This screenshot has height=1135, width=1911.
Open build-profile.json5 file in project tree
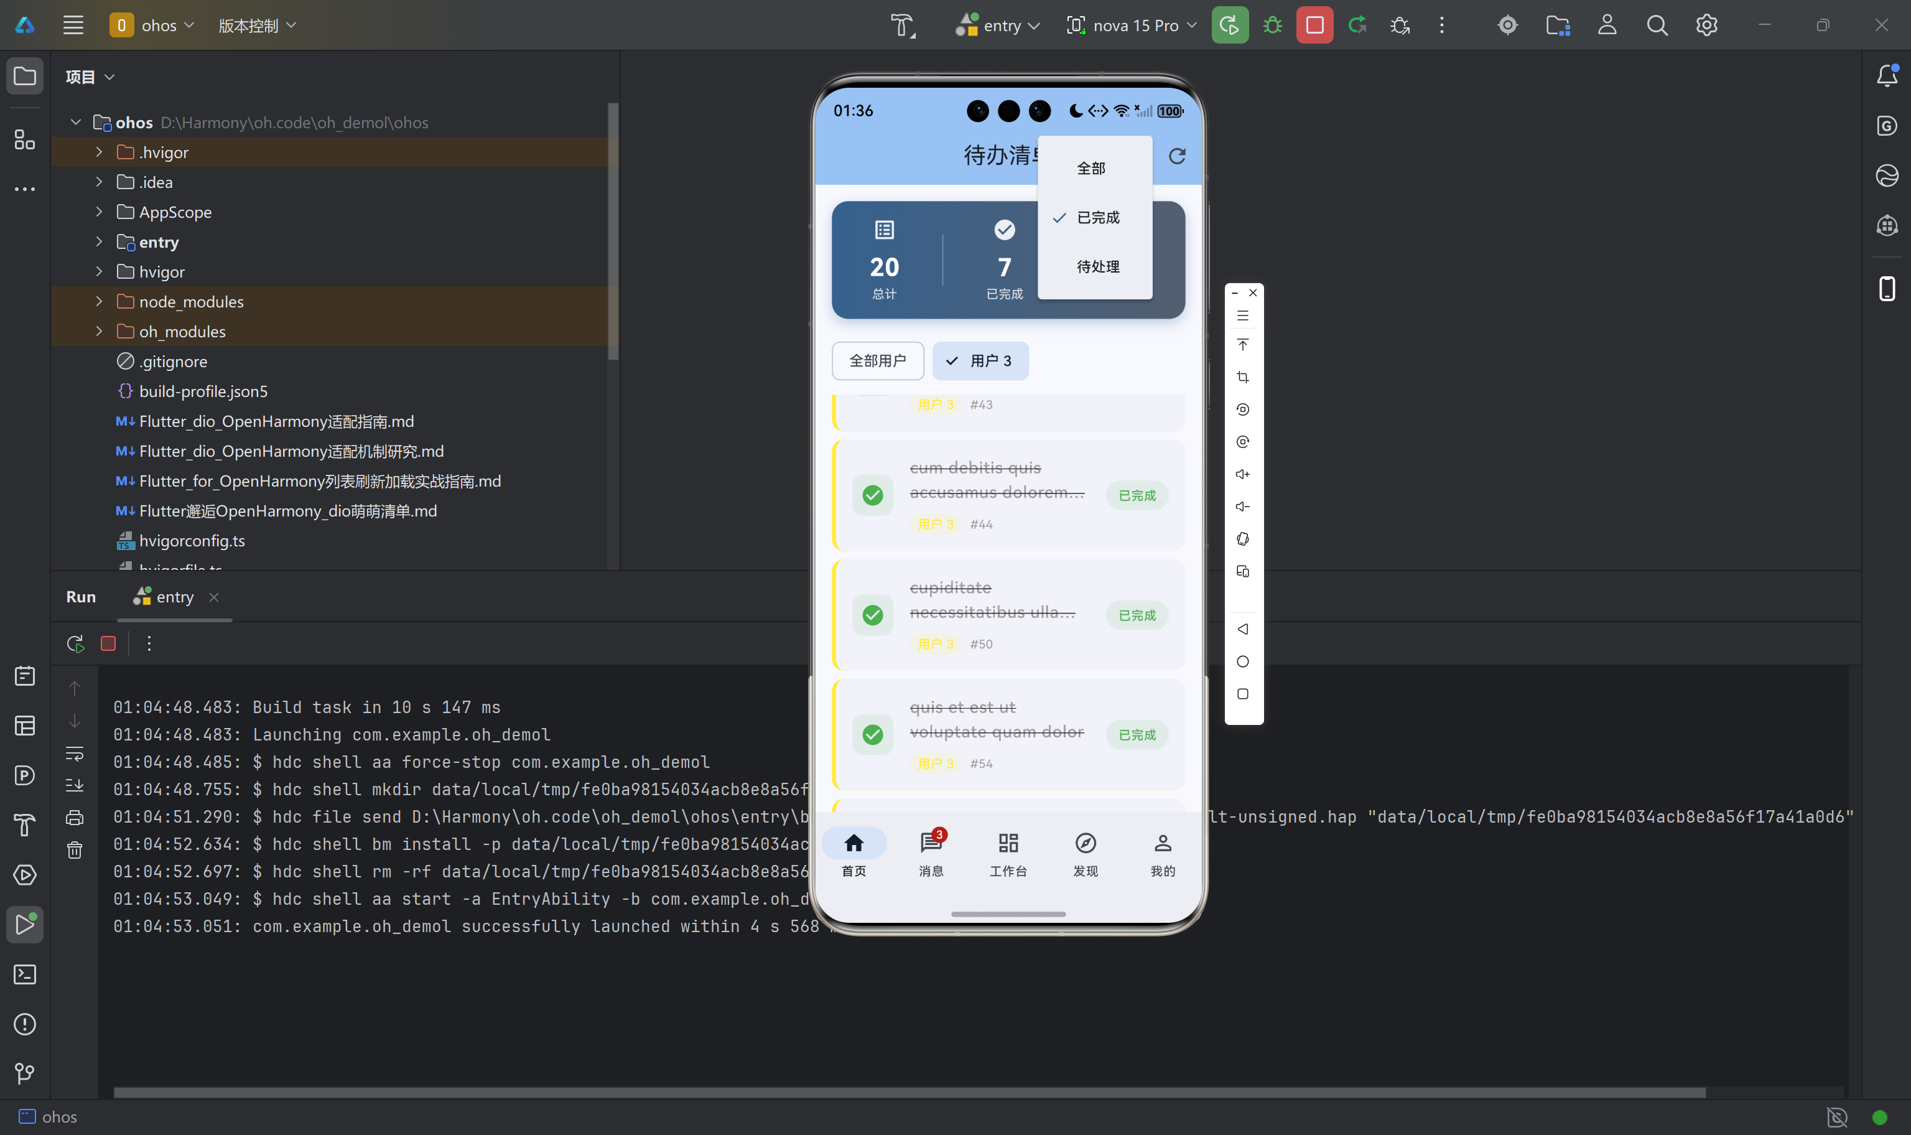click(203, 391)
